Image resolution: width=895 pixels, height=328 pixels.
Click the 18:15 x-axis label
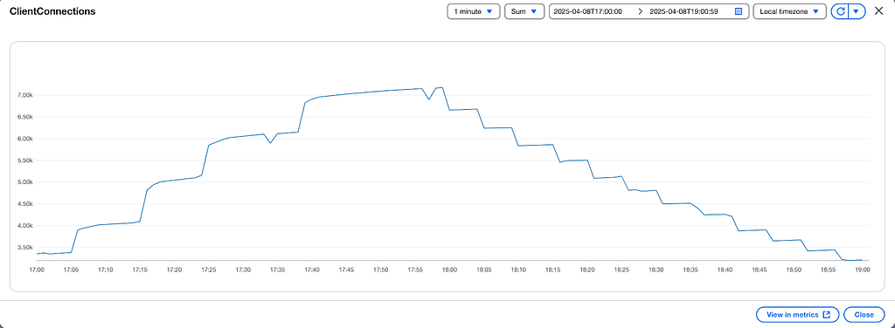click(552, 270)
